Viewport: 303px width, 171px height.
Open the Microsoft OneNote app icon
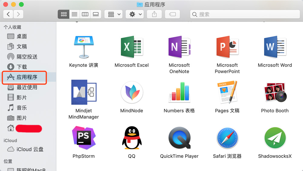click(179, 47)
